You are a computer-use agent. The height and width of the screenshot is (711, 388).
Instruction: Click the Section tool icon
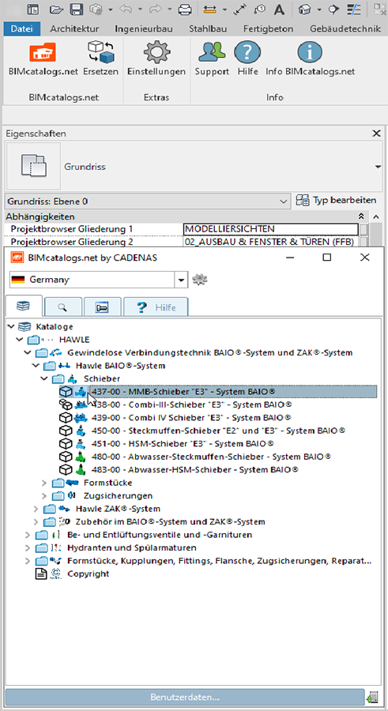(x=334, y=9)
